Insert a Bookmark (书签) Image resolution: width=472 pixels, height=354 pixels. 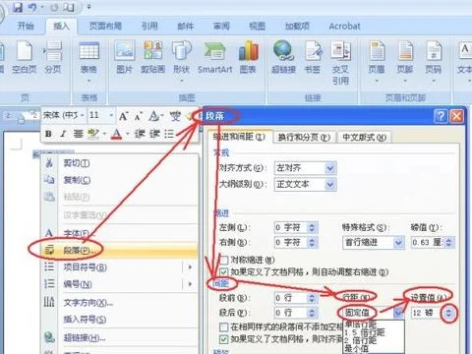pyautogui.click(x=313, y=57)
